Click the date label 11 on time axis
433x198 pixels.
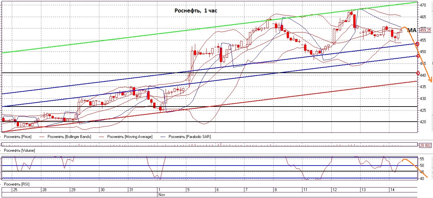(x=306, y=190)
